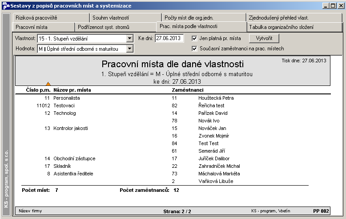Click the 'Číslo p.m.' column header
Screen dimensions: 346x219
click(38, 90)
